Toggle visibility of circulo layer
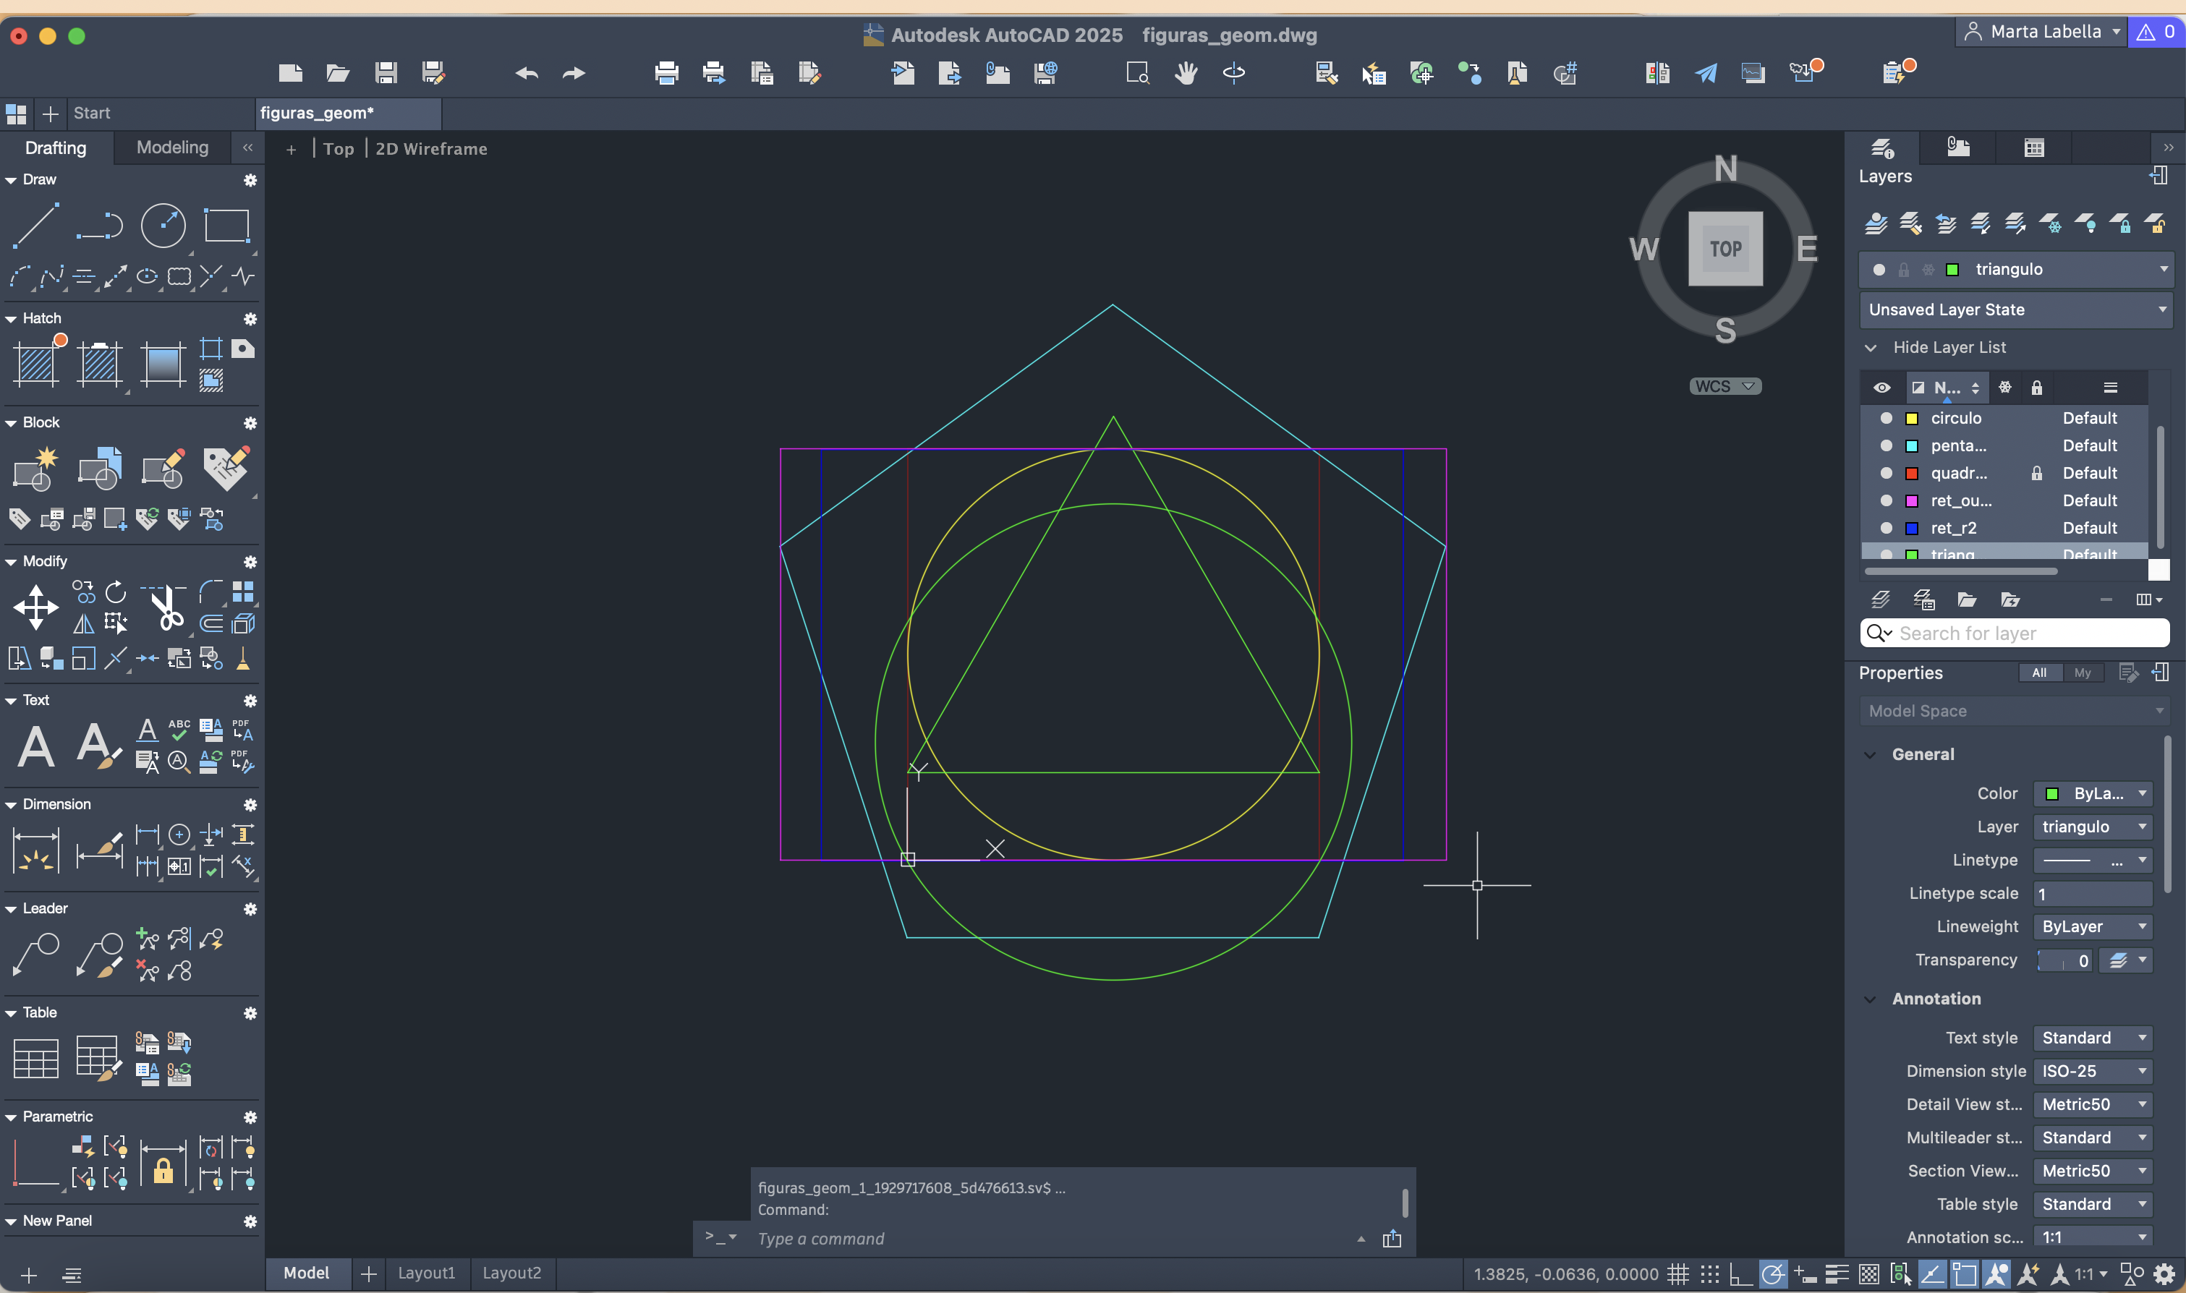Viewport: 2186px width, 1293px height. (x=1887, y=418)
